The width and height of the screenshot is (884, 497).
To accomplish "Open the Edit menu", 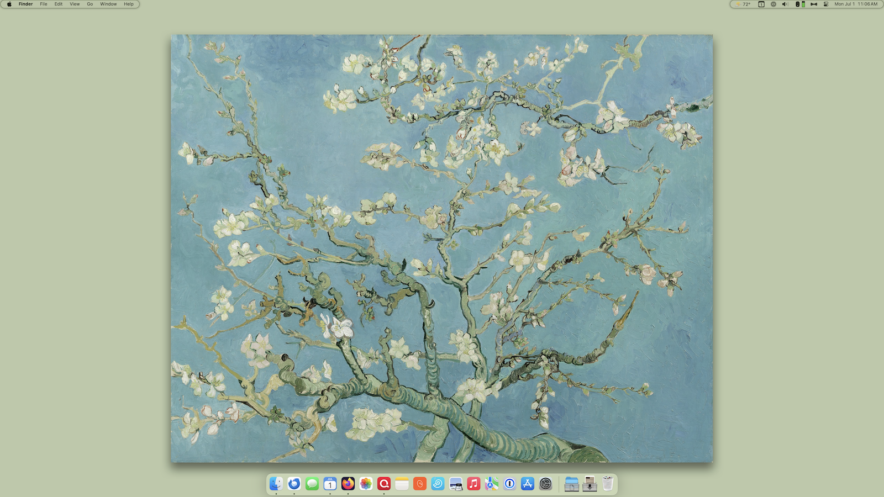I will (59, 4).
